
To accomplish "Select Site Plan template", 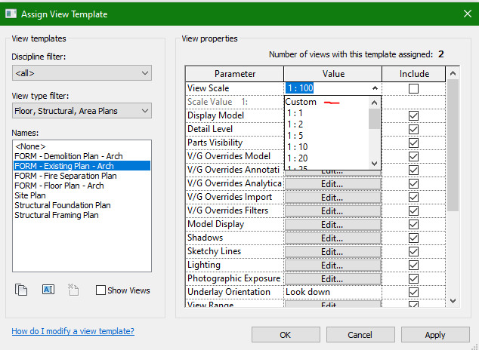I will [82, 195].
